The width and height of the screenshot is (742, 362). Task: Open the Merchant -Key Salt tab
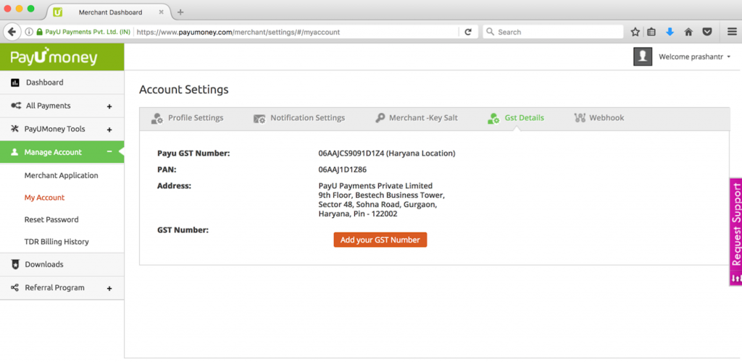tap(417, 118)
